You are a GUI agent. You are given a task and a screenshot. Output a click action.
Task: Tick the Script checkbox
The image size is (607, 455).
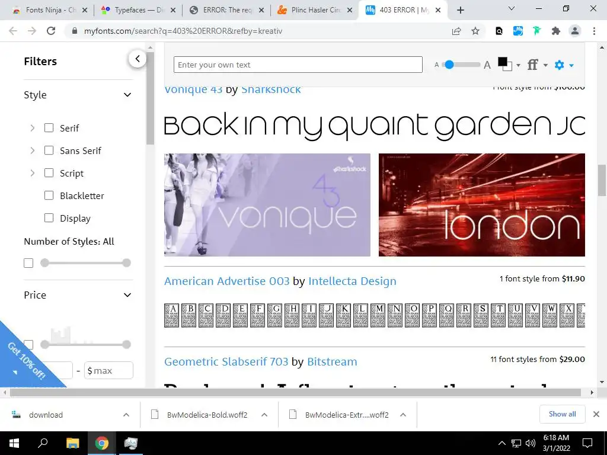pyautogui.click(x=49, y=172)
